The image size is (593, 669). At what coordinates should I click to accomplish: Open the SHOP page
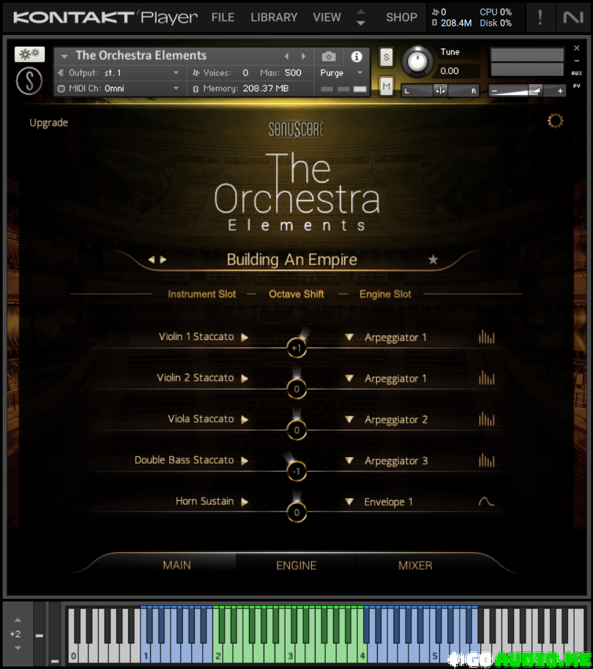tap(402, 18)
